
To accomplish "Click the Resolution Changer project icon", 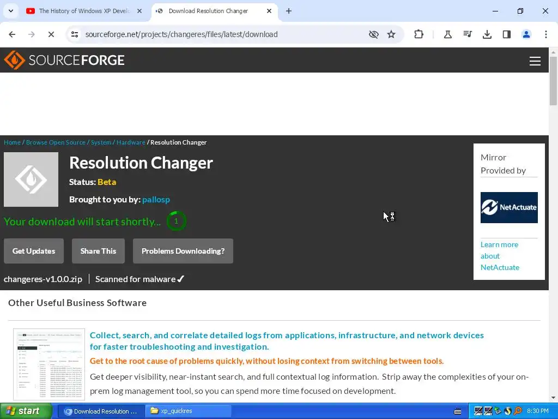I will click(x=31, y=179).
